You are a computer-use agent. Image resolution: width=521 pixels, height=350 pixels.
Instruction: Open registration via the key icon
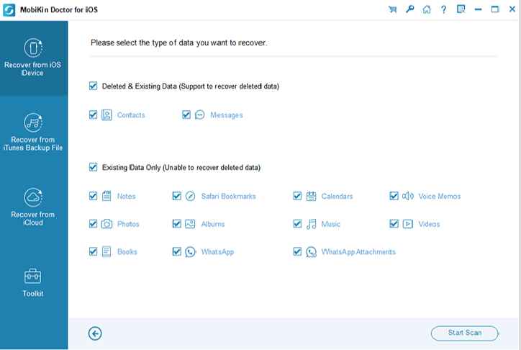tap(409, 9)
